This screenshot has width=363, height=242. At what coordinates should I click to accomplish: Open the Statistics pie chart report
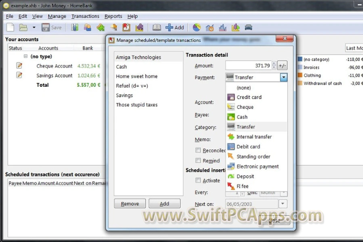coord(197,27)
